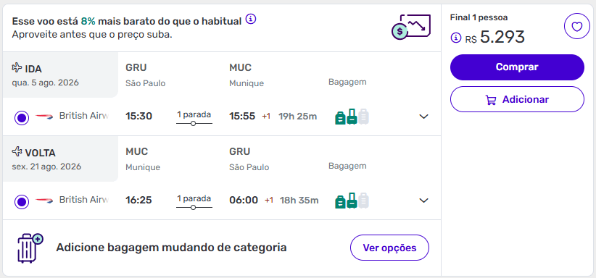Click the Adicionar cart button
The height and width of the screenshot is (278, 596).
click(517, 99)
